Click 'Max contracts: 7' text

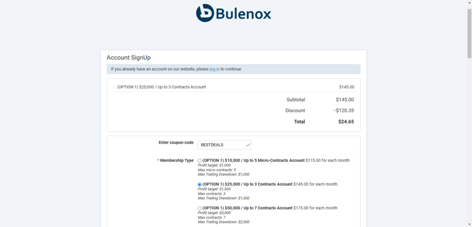pyautogui.click(x=212, y=218)
